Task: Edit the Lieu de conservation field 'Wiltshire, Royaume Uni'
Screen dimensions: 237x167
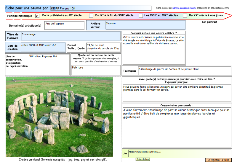Action: point(49,64)
